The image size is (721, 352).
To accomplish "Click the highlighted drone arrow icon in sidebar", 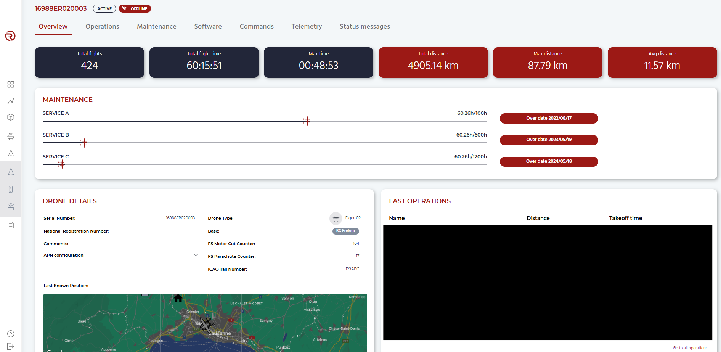I will pyautogui.click(x=11, y=171).
